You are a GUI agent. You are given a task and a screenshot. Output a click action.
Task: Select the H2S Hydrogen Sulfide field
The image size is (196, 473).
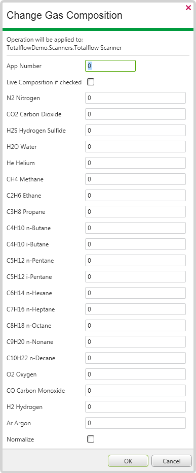[x=136, y=130]
